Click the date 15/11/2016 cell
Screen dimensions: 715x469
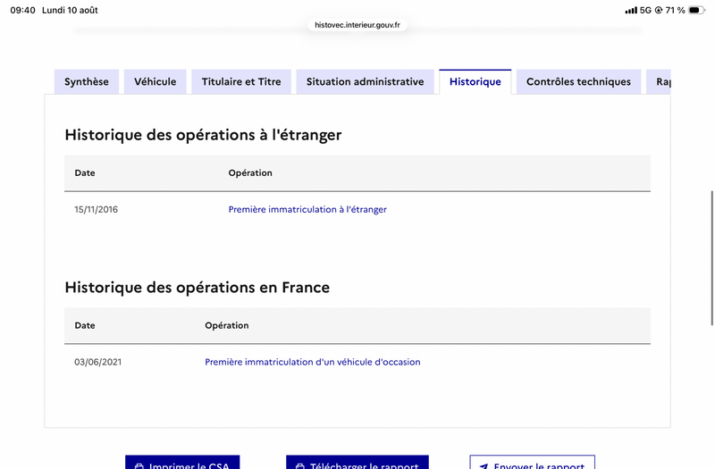pyautogui.click(x=97, y=210)
